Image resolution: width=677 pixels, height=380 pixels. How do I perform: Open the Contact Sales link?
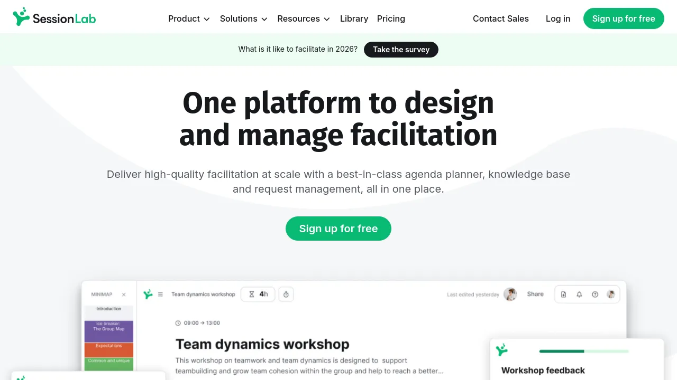[501, 18]
